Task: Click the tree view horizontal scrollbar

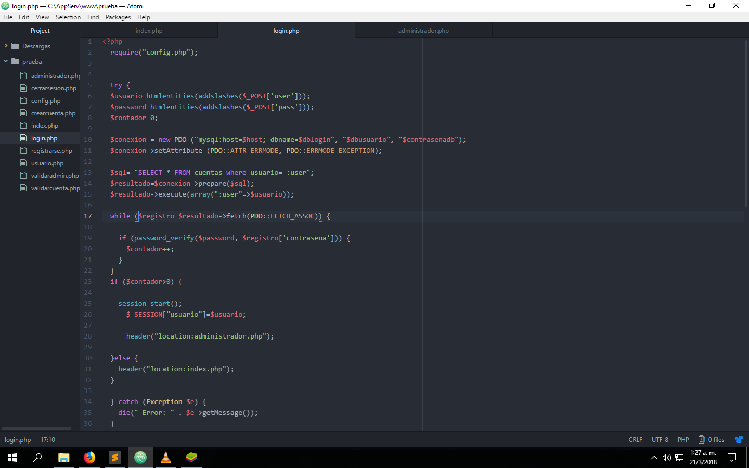Action: pos(36,428)
